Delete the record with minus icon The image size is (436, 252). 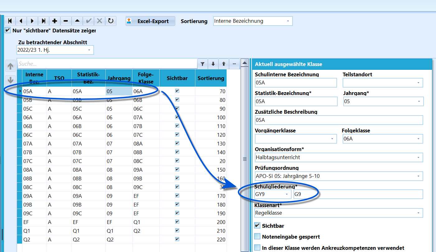(66, 21)
